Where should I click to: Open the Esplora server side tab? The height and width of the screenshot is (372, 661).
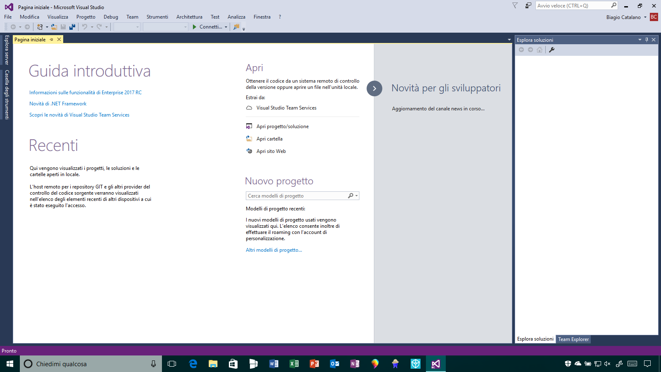[x=7, y=50]
